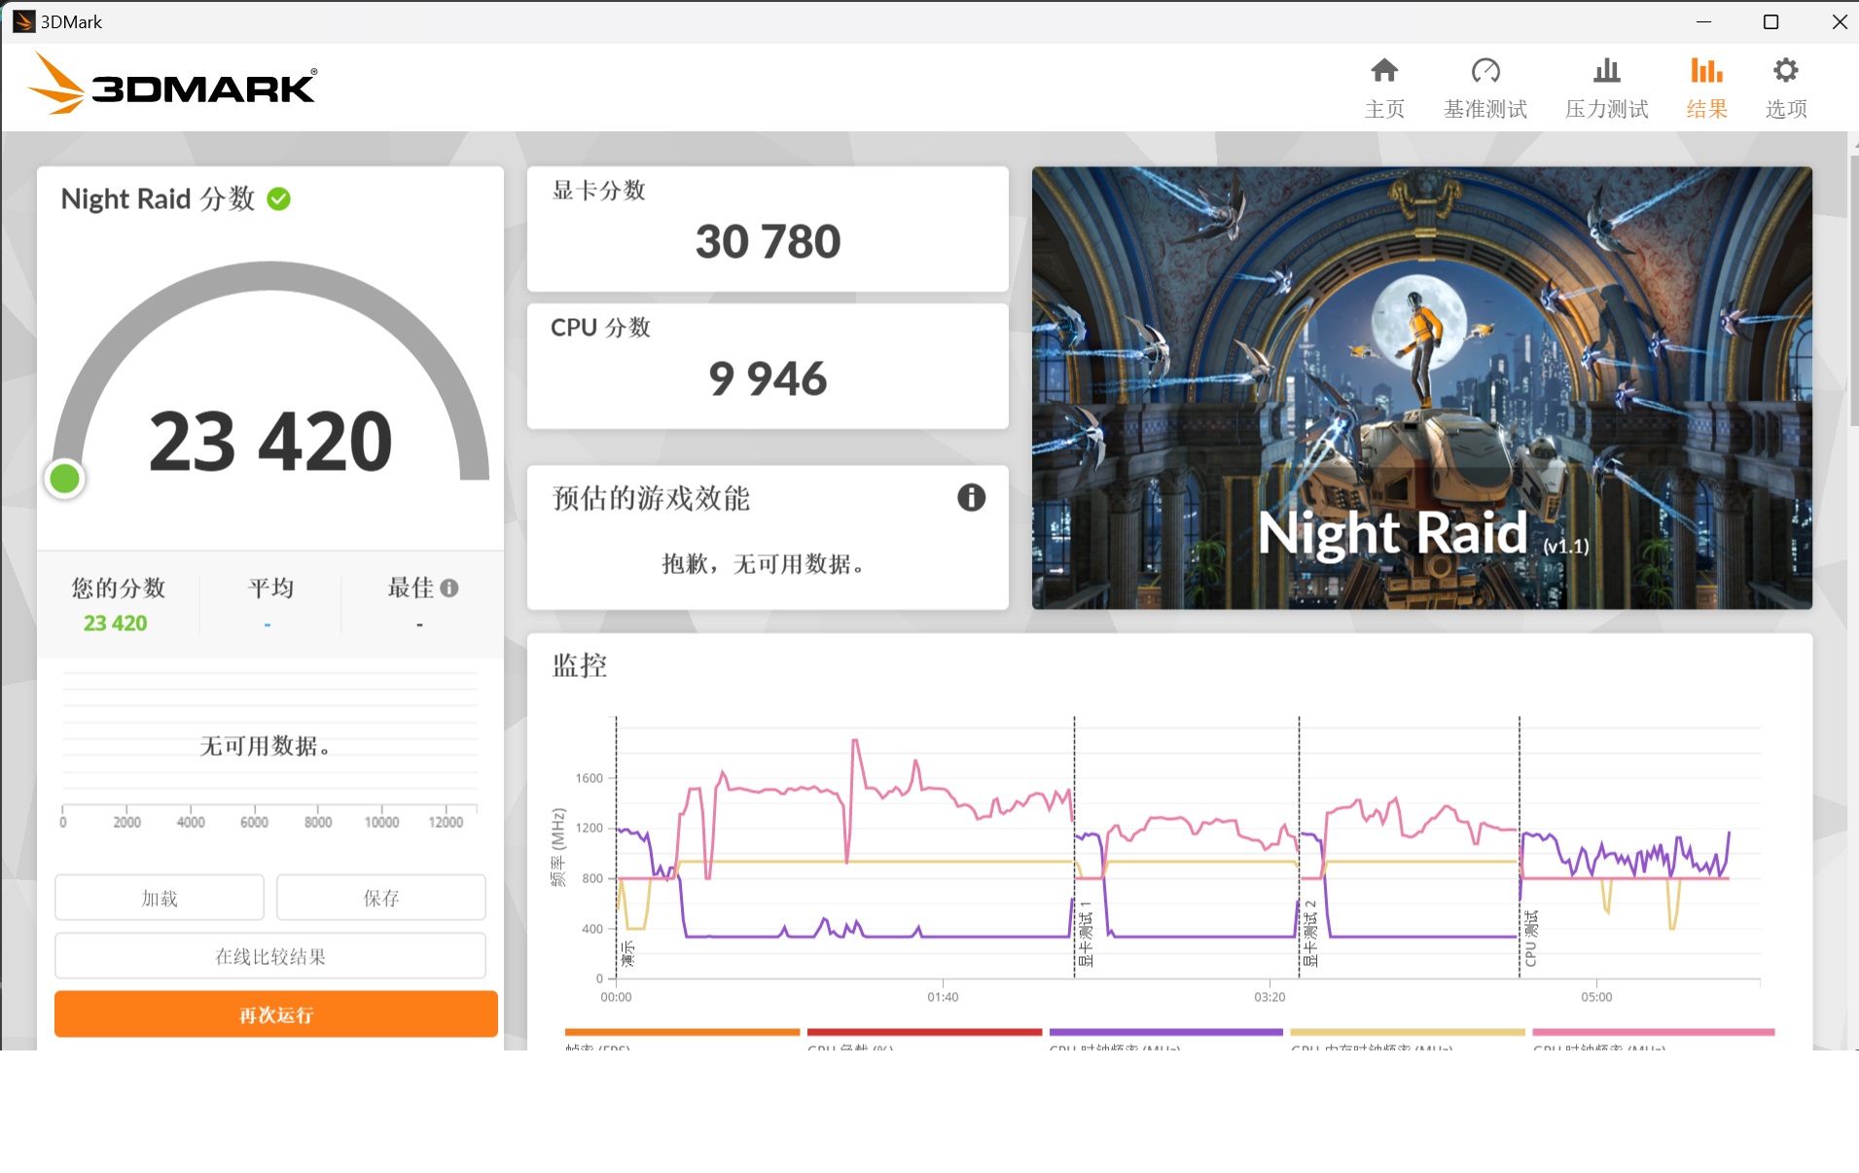Open the 压力测试 stress test section
The height and width of the screenshot is (1173, 1859).
pyautogui.click(x=1606, y=88)
